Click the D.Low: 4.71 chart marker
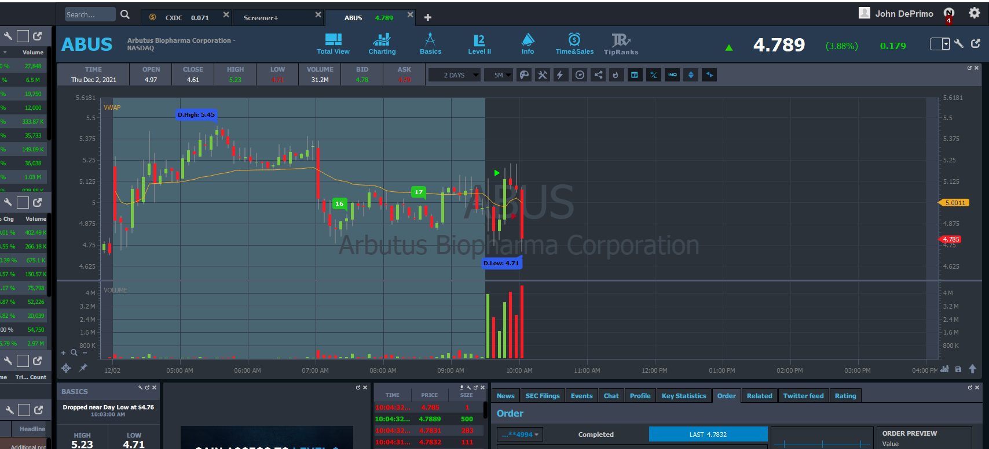The width and height of the screenshot is (989, 449). coord(501,263)
